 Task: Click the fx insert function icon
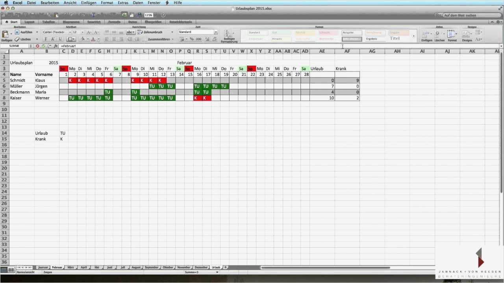(x=56, y=46)
